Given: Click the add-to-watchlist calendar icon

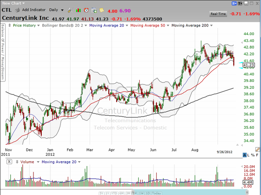Looking at the screenshot, I should coord(94,10).
